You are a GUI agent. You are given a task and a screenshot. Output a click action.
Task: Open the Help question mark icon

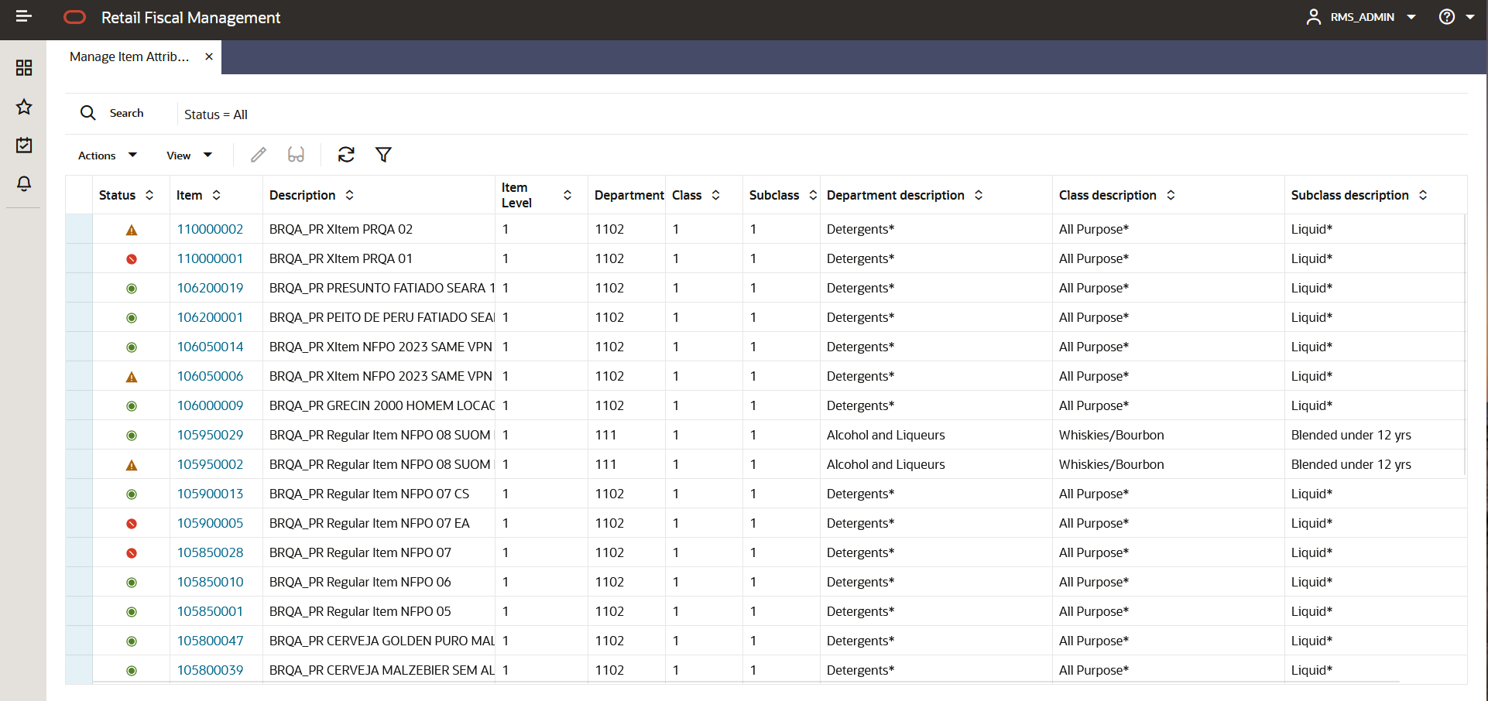pos(1447,17)
